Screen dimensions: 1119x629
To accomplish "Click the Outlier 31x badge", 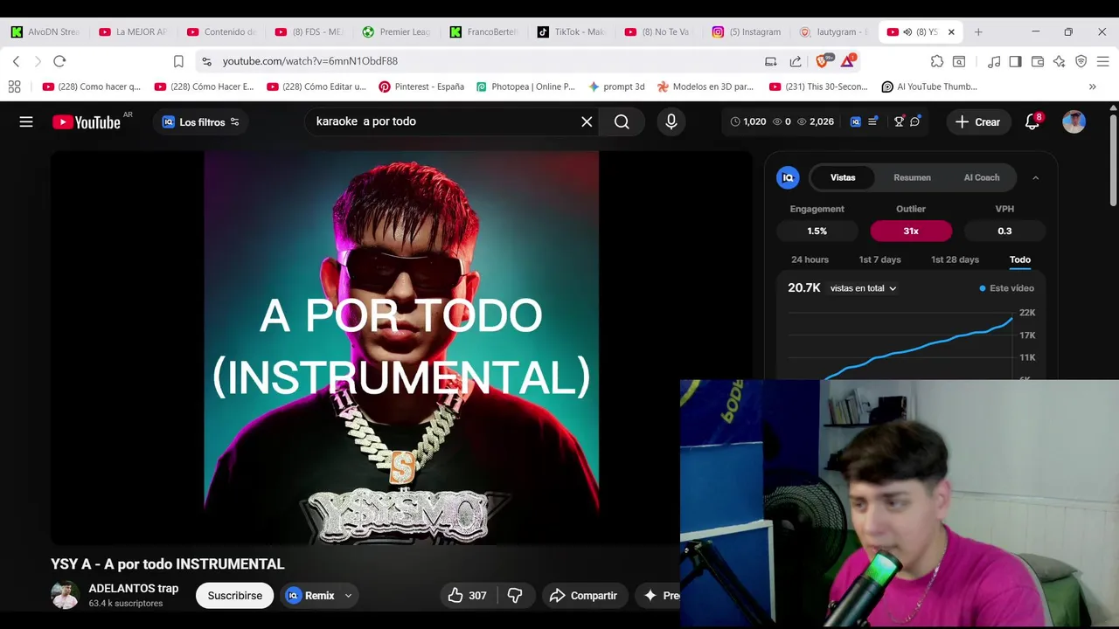I will point(911,231).
